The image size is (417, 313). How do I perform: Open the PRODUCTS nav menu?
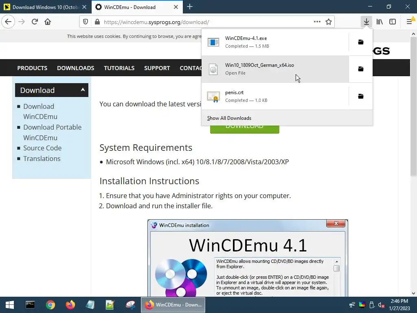[32, 68]
